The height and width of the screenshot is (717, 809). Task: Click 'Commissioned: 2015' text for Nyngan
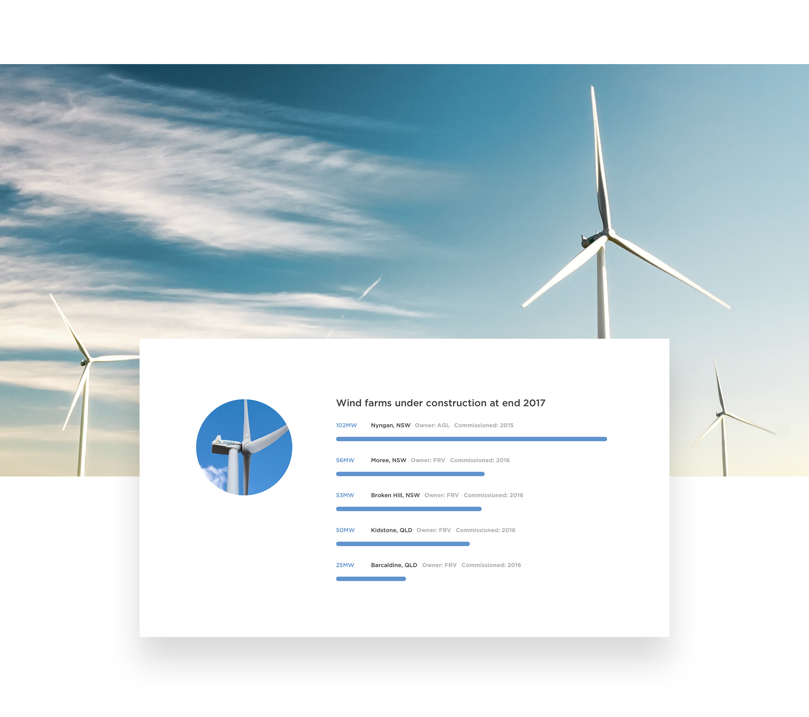click(x=483, y=425)
